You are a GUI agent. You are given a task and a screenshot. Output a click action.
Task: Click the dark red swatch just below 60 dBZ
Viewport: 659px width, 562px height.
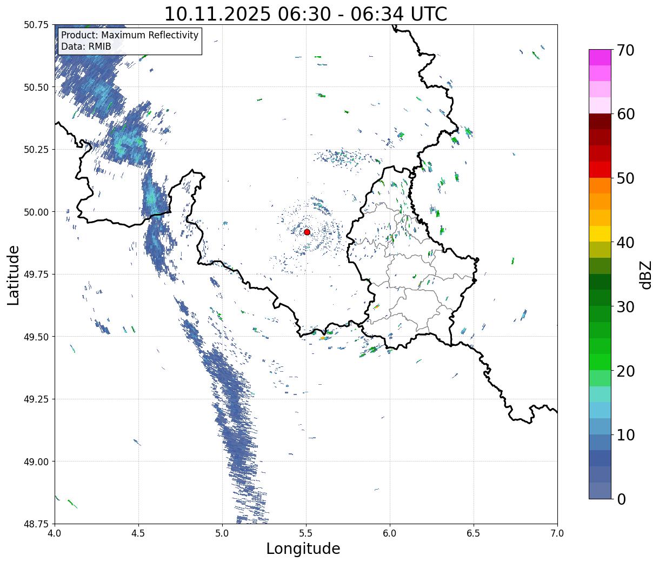(x=600, y=122)
